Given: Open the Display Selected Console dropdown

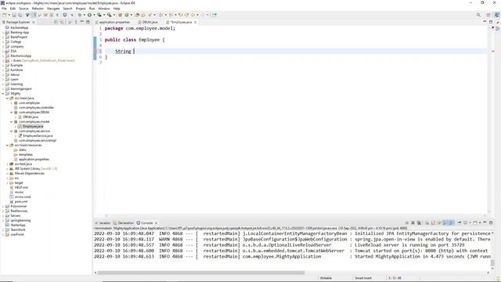Looking at the screenshot, I should click(x=470, y=222).
